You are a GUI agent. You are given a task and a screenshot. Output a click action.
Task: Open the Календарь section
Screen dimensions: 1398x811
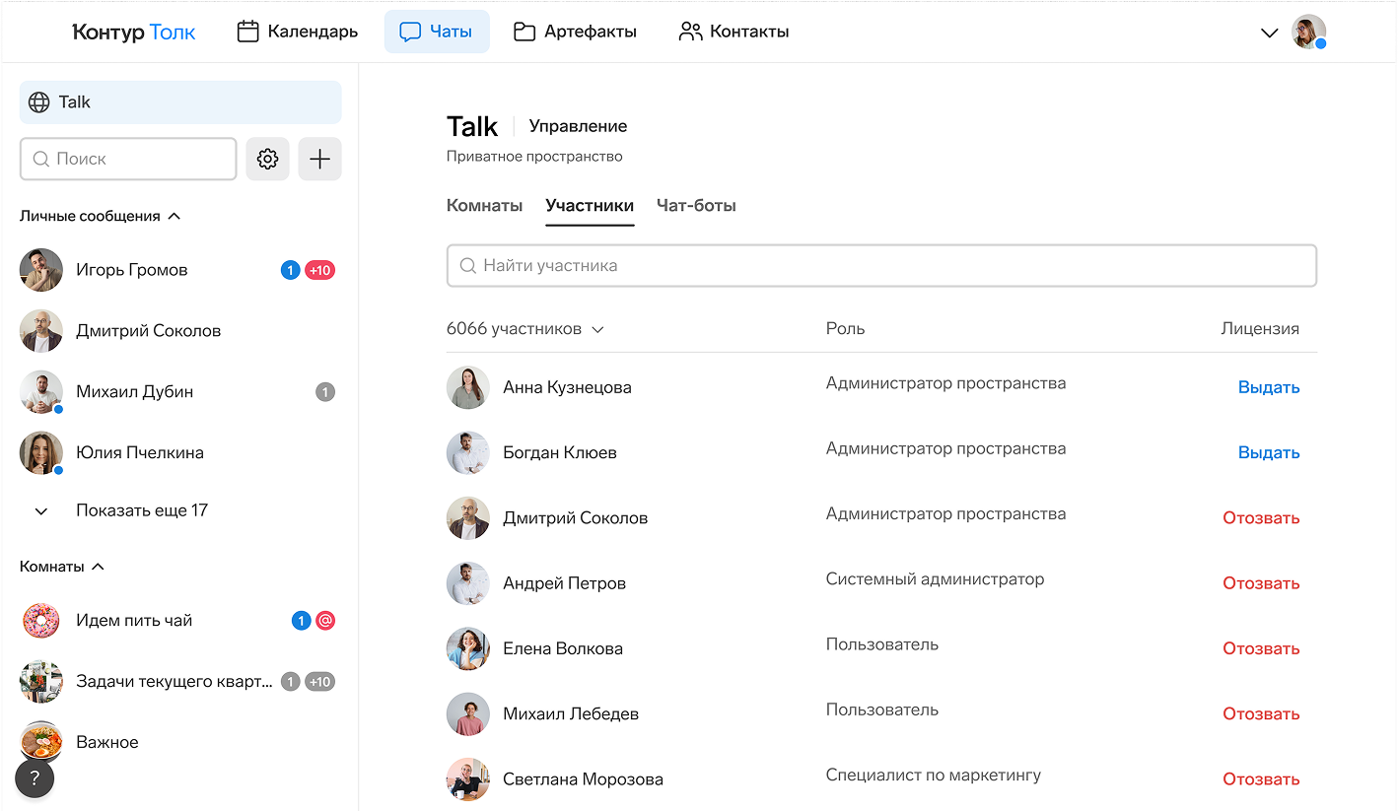[x=298, y=32]
